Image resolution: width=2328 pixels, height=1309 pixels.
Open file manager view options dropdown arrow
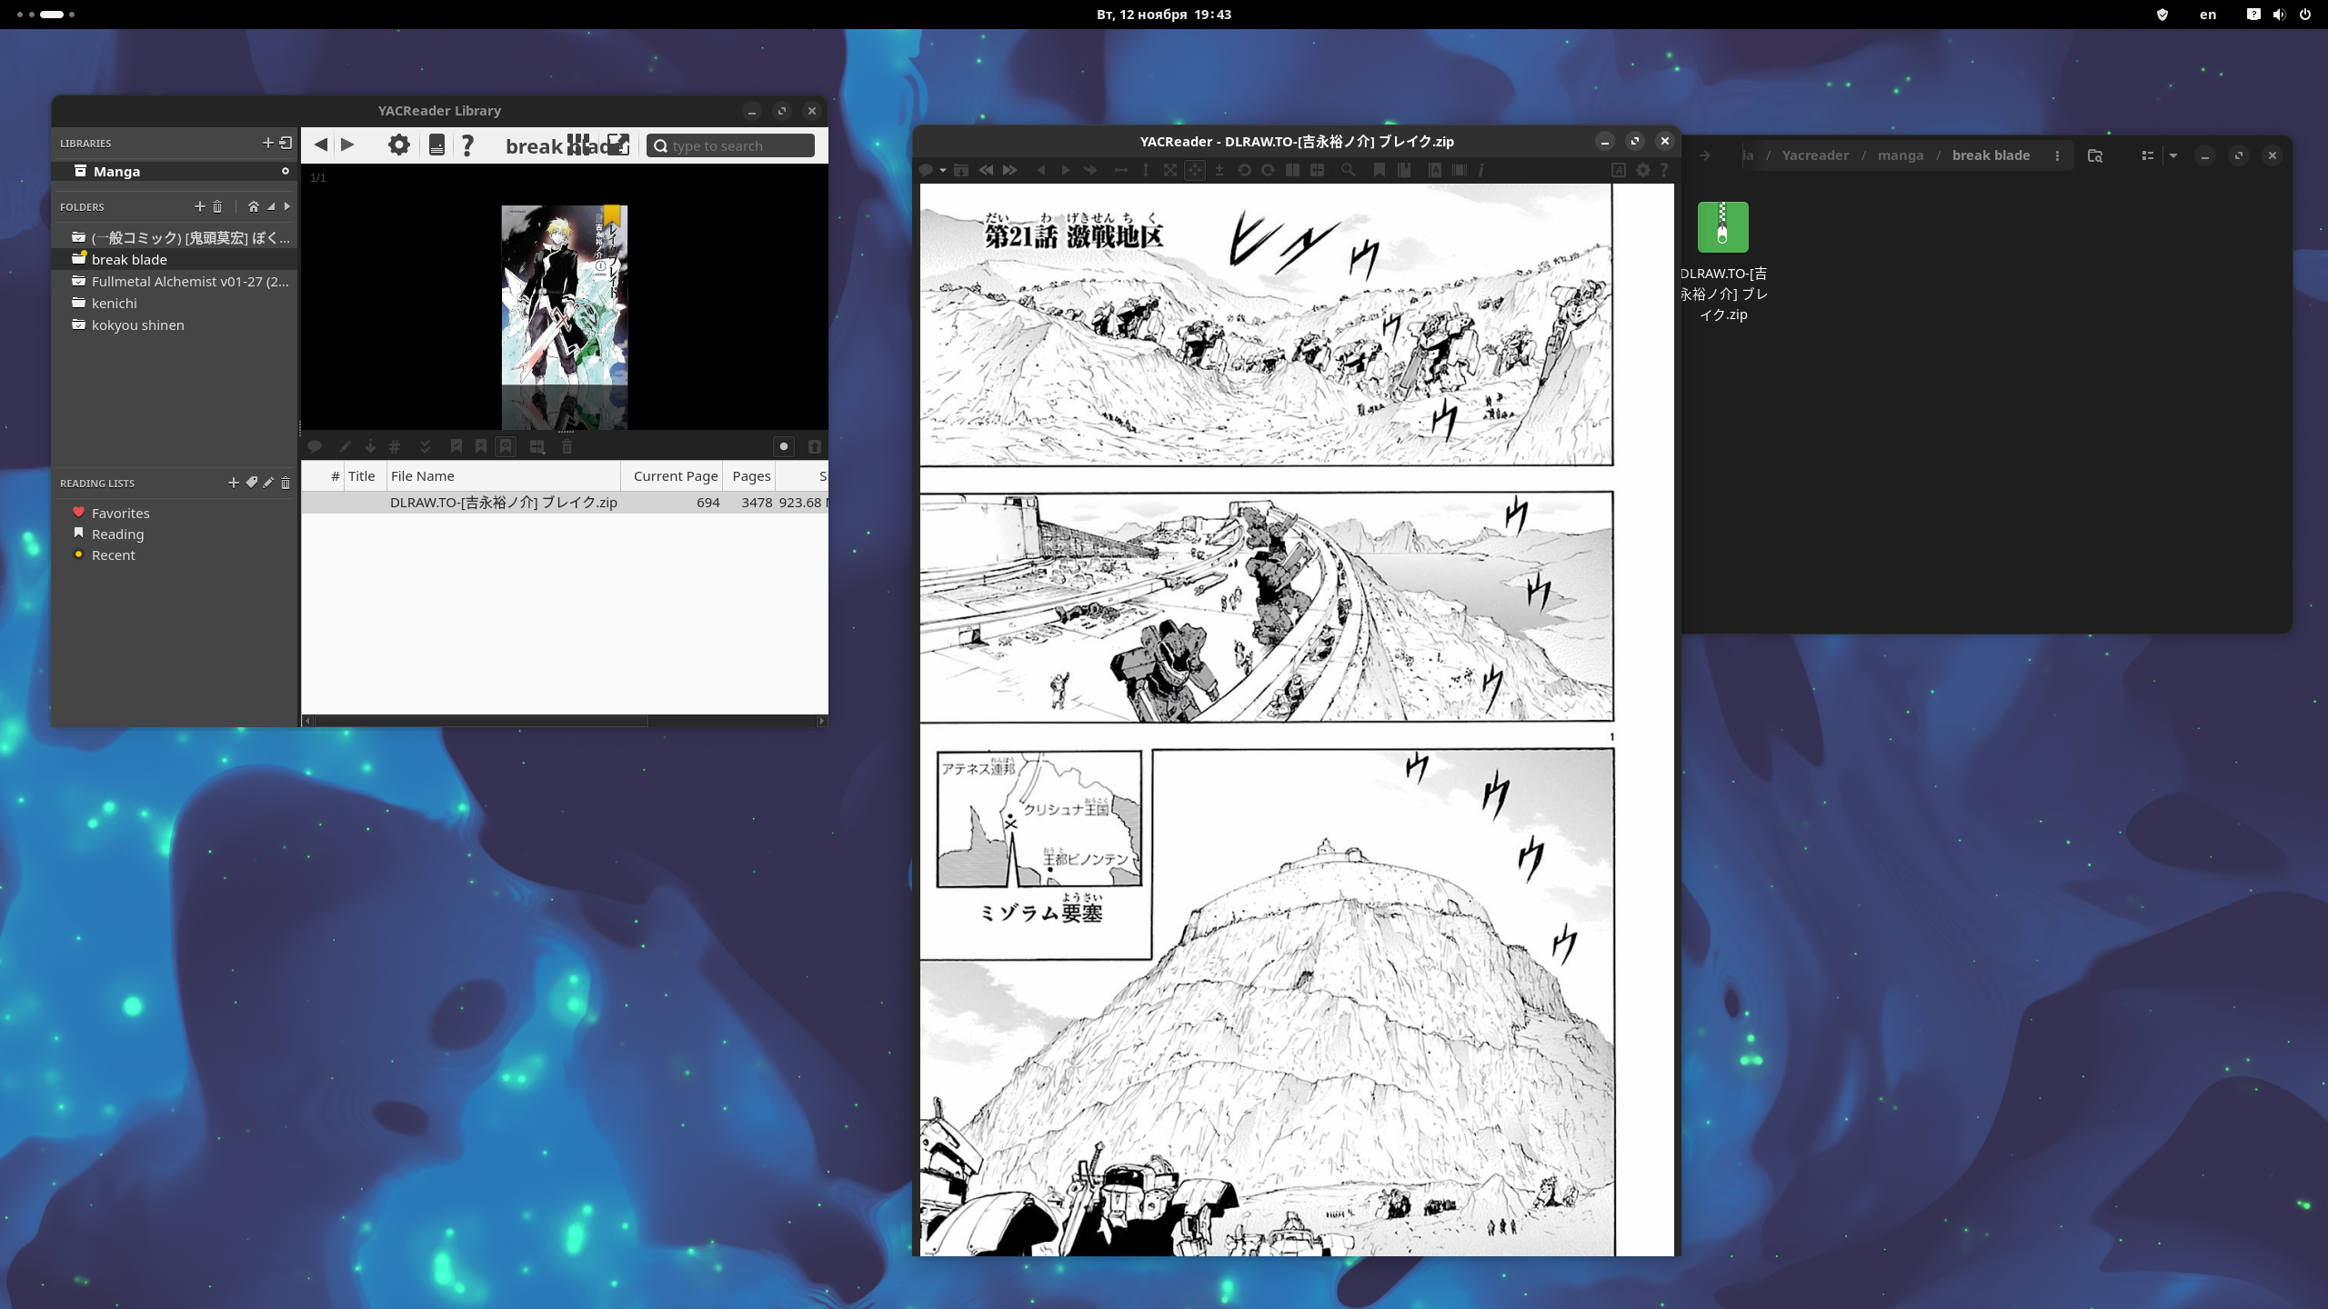click(2173, 155)
